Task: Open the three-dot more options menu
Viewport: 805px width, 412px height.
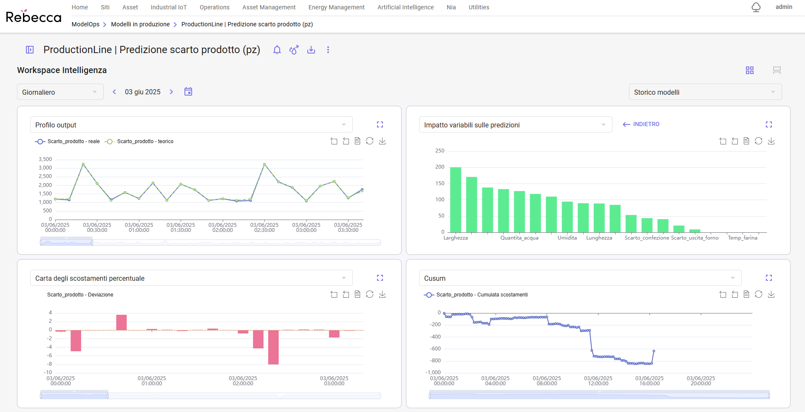Action: tap(328, 50)
